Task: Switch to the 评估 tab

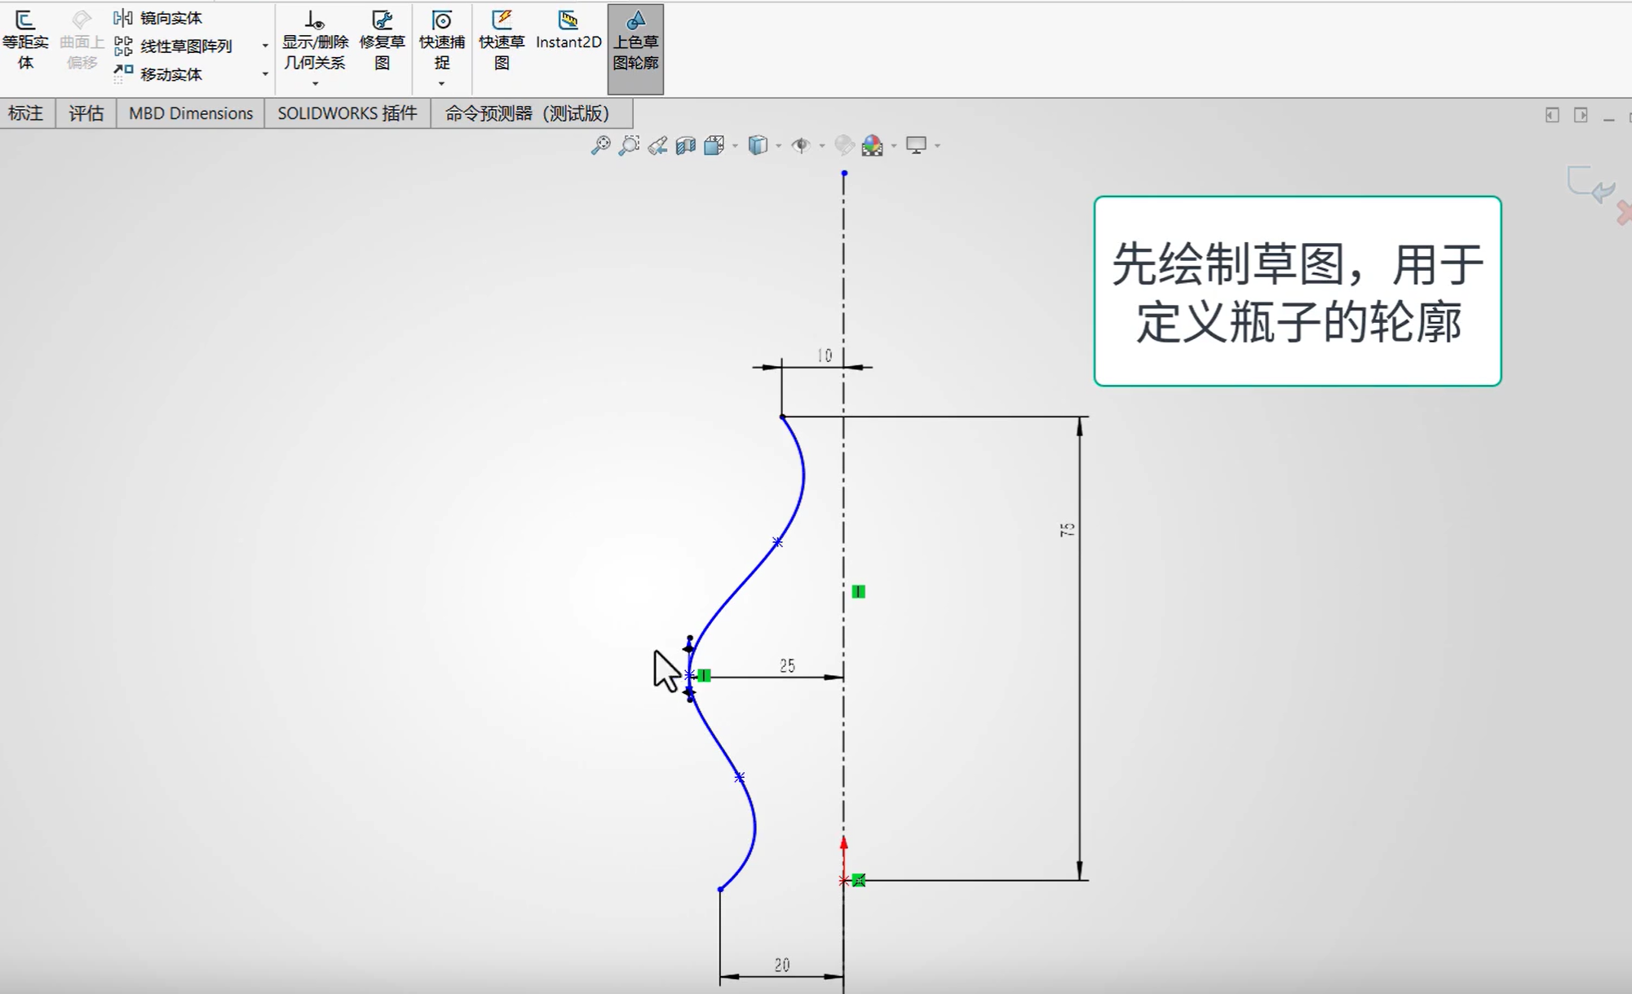Action: [x=85, y=113]
